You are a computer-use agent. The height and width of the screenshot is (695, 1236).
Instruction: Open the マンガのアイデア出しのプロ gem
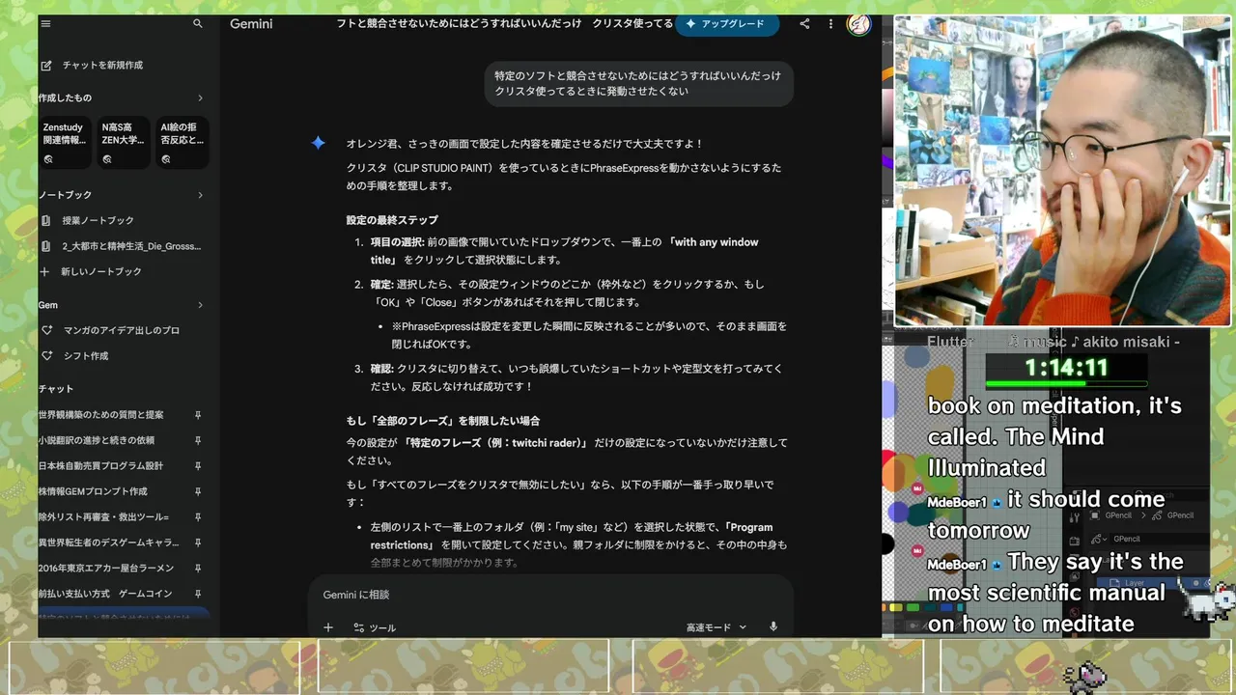pos(121,330)
